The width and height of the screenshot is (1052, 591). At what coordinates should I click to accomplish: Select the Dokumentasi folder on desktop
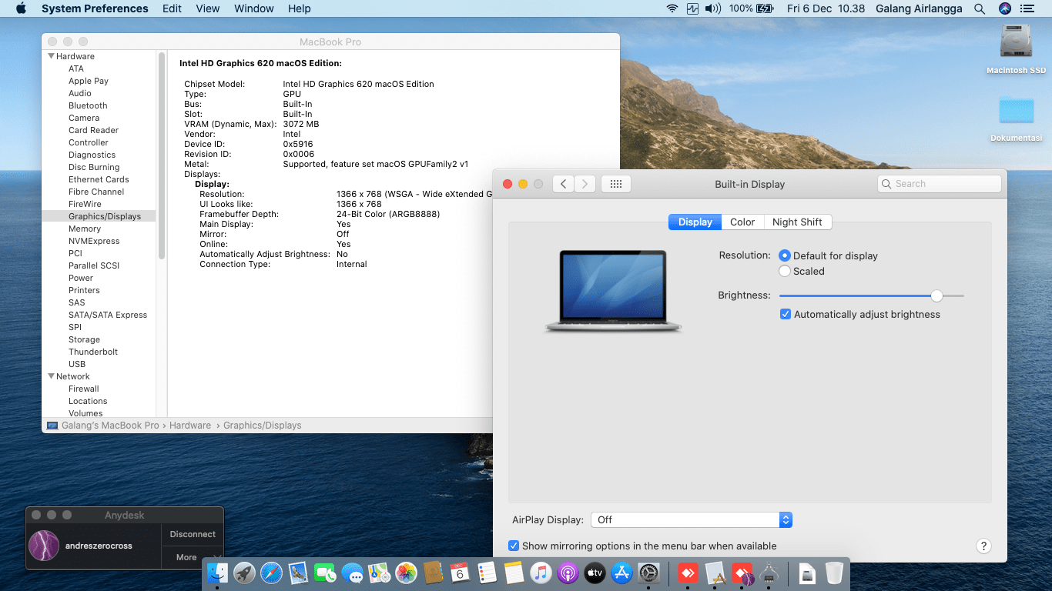[1016, 118]
